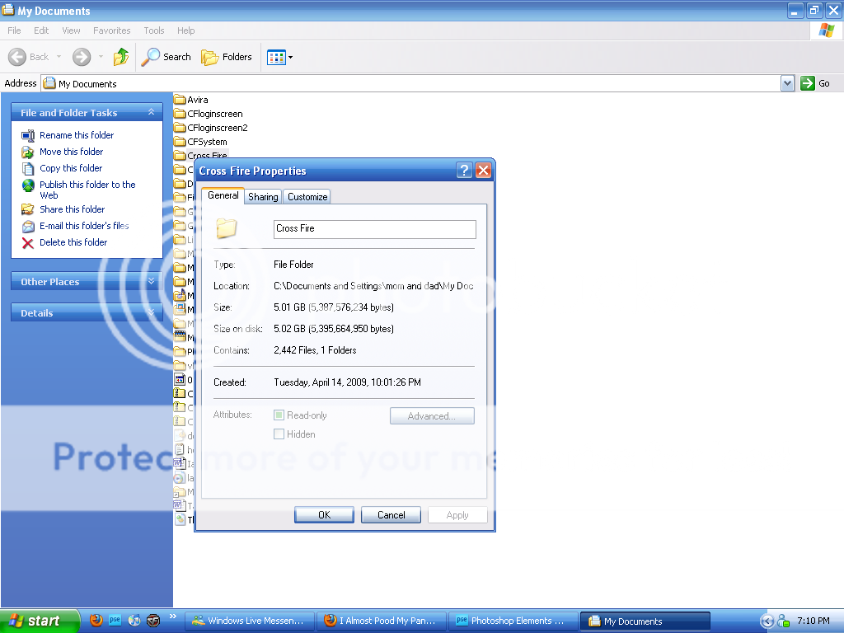
Task: Click the help question mark in Properties dialog
Action: coord(465,171)
